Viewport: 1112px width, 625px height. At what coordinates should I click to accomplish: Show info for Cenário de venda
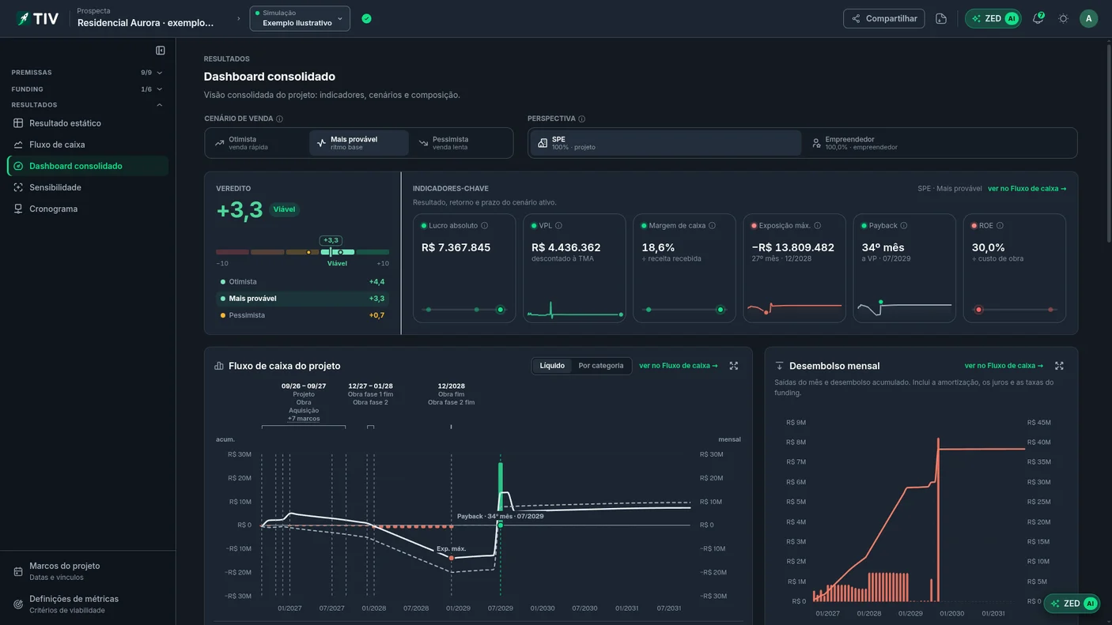click(279, 119)
